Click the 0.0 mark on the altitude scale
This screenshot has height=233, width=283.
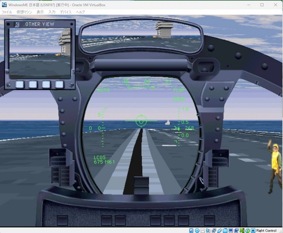185,135
